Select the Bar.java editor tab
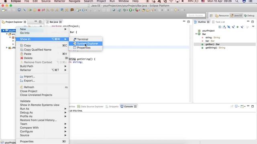 click(x=53, y=22)
